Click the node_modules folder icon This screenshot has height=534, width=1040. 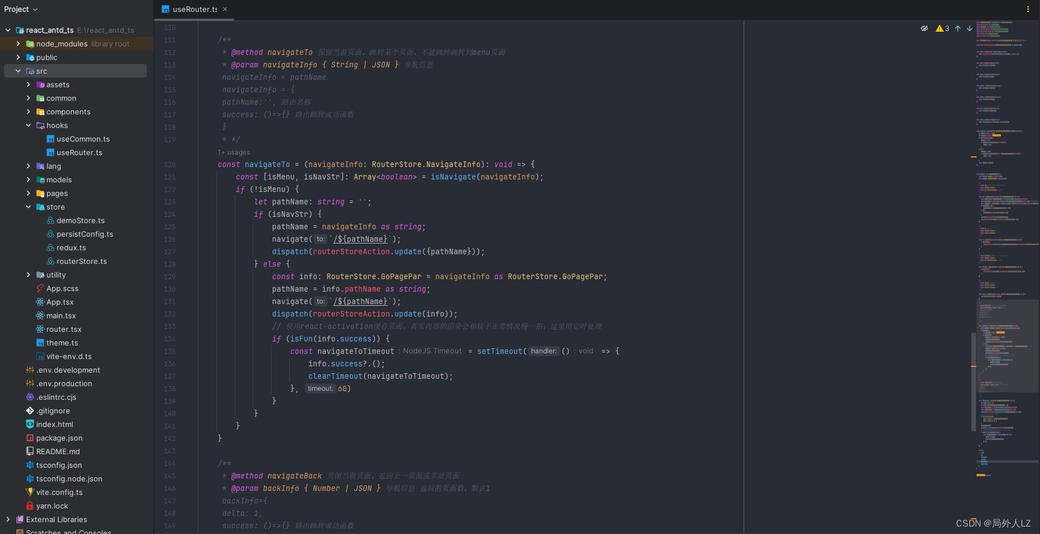click(30, 44)
